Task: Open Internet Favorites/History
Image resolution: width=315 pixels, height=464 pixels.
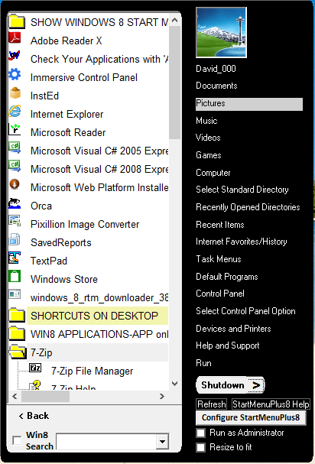Action: pyautogui.click(x=242, y=242)
